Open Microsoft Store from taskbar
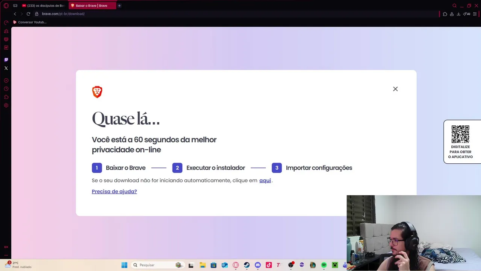Viewport: 481px width, 271px height. (213, 265)
